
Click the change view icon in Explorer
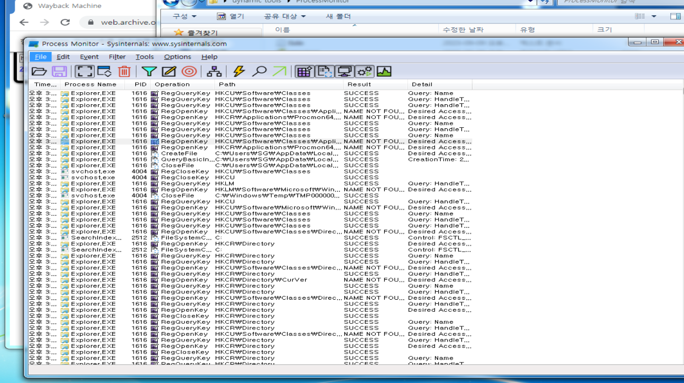(x=640, y=16)
